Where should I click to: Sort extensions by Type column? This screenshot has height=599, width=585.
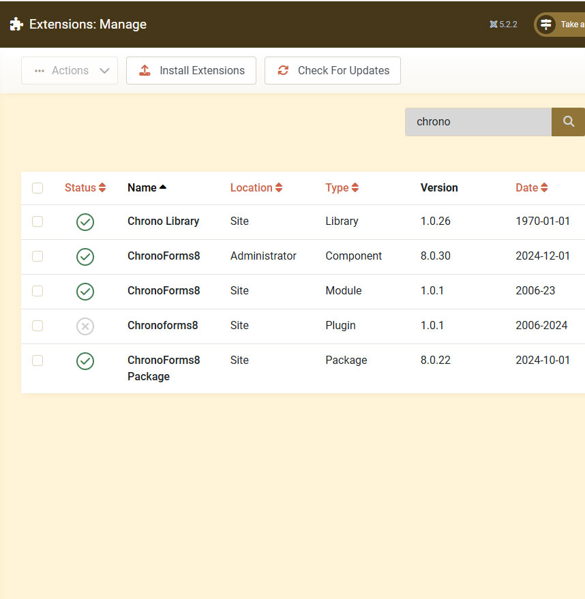[x=342, y=188]
